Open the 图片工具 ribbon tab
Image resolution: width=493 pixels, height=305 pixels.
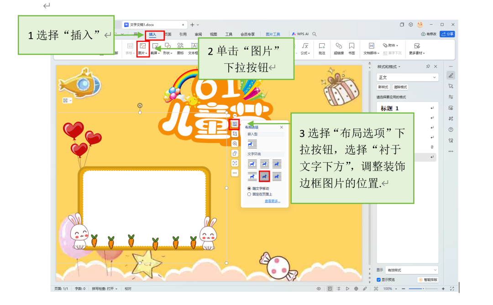tap(273, 34)
